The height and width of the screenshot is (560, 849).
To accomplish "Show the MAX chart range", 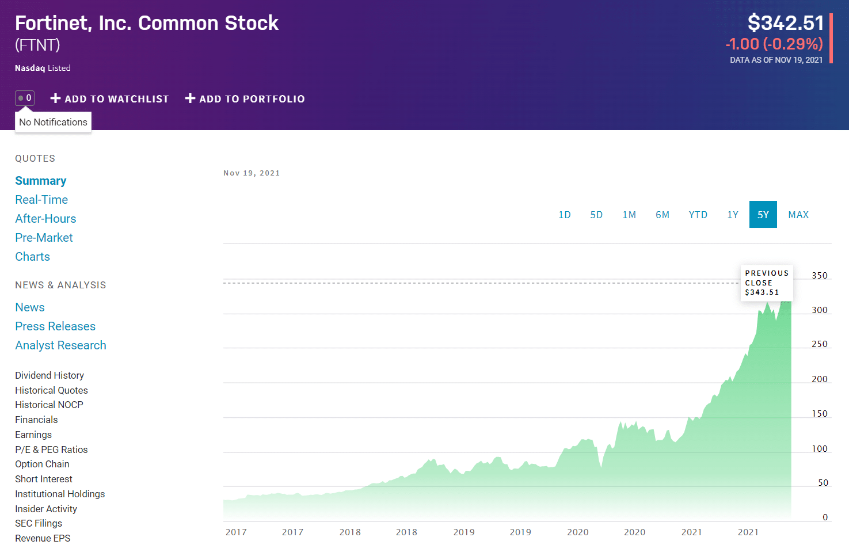I will pos(798,215).
